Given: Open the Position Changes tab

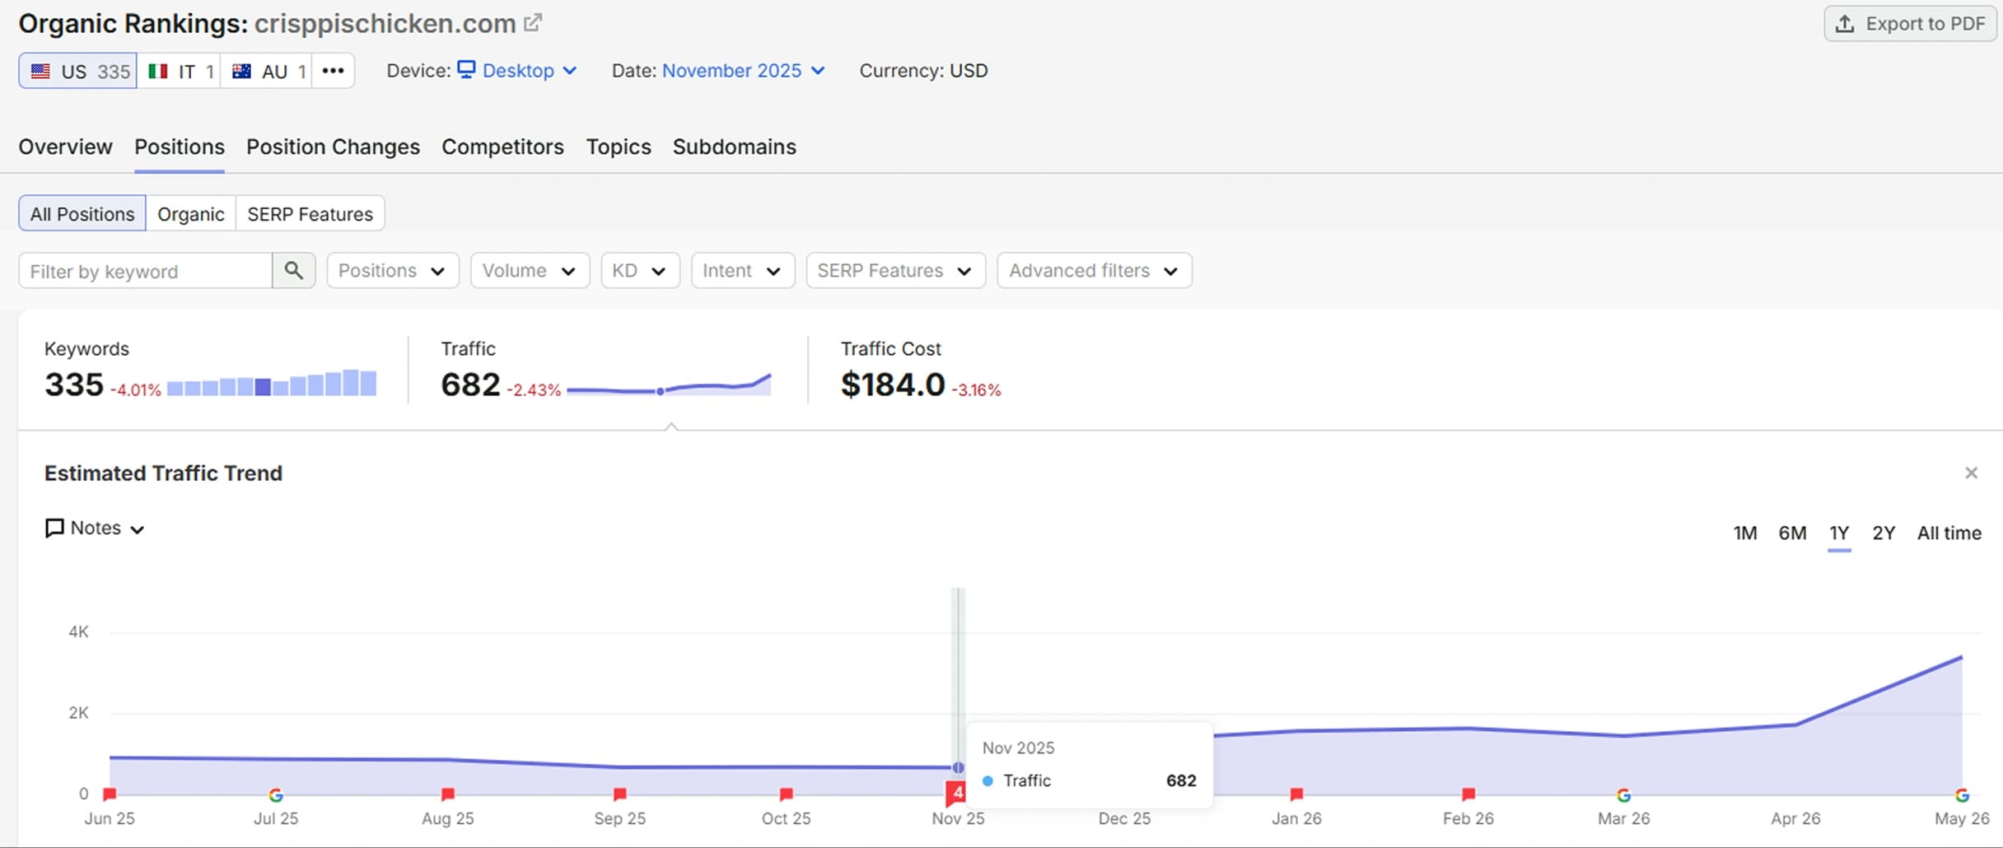Looking at the screenshot, I should point(333,147).
